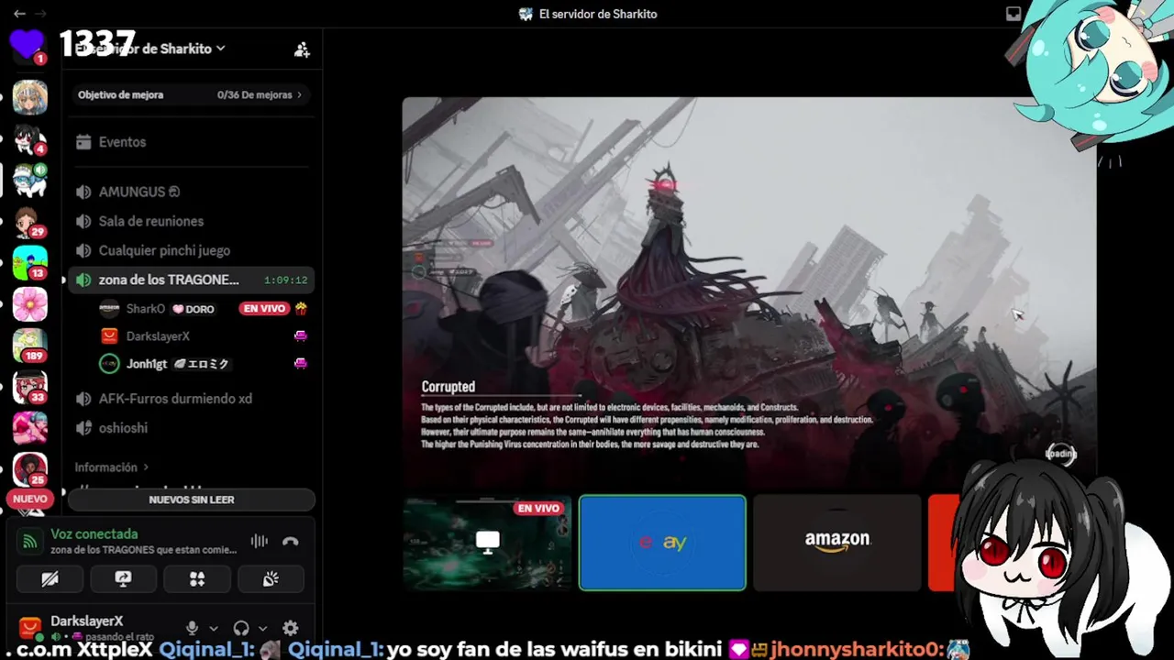Join the Sala de reuniones voice channel
Viewport: 1174px width, 660px height.
pyautogui.click(x=191, y=221)
